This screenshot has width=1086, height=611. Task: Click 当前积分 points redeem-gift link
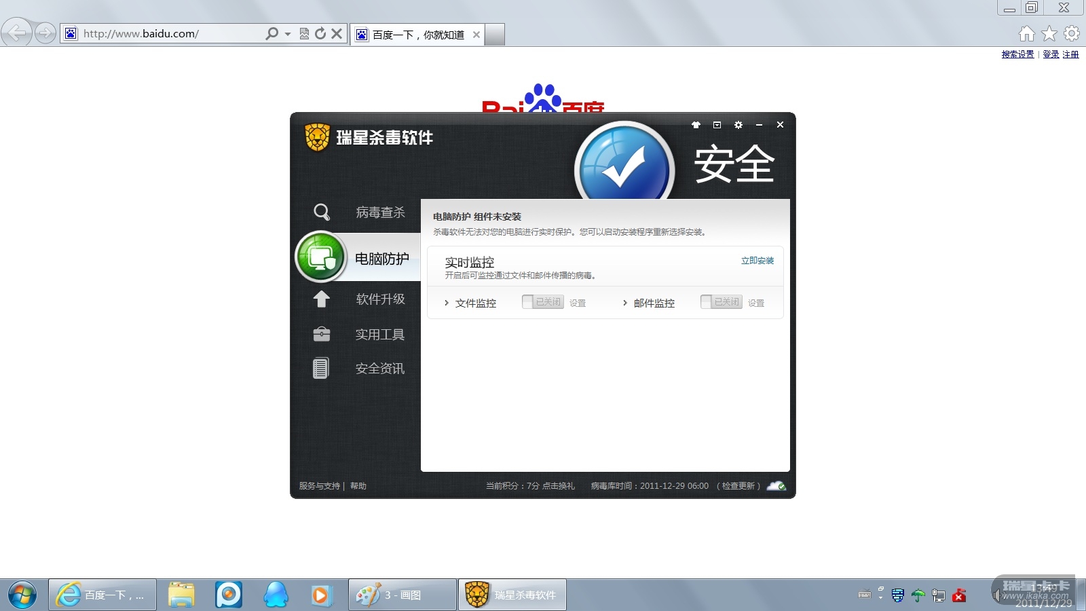[x=530, y=486]
